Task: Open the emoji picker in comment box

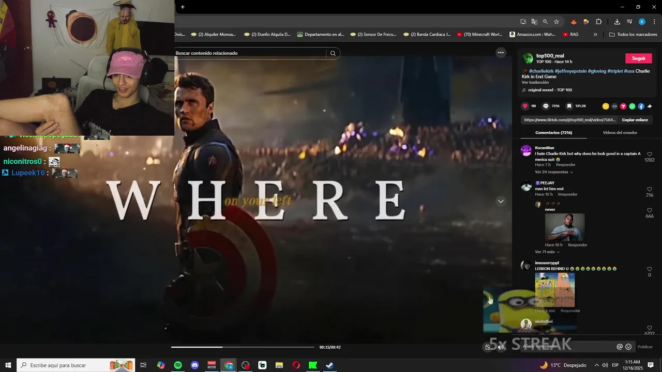Action: coord(628,347)
